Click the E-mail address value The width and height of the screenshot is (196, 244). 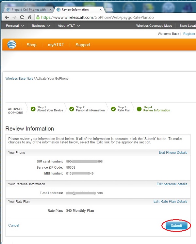84,193
